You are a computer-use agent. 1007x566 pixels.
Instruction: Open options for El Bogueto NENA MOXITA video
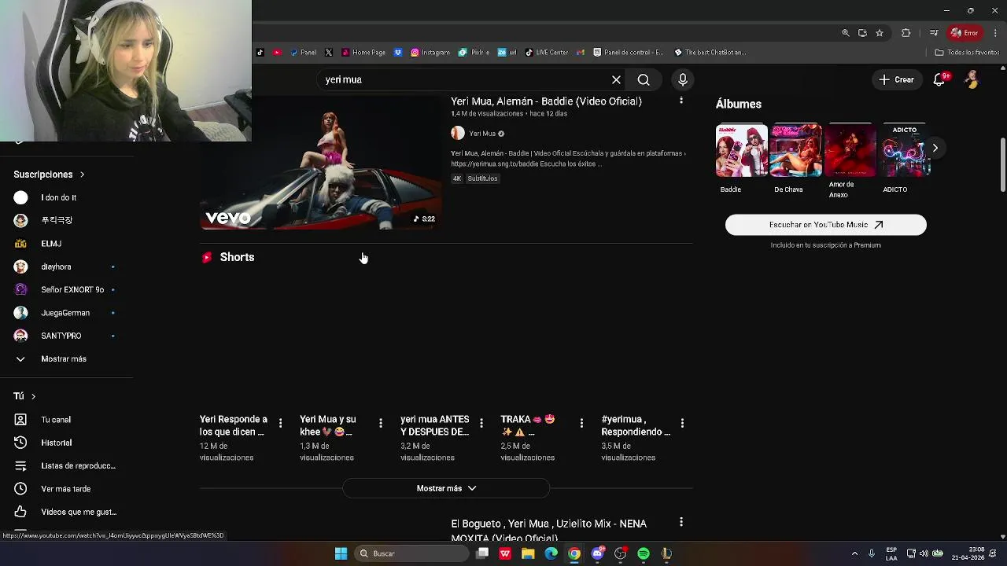pos(681,522)
